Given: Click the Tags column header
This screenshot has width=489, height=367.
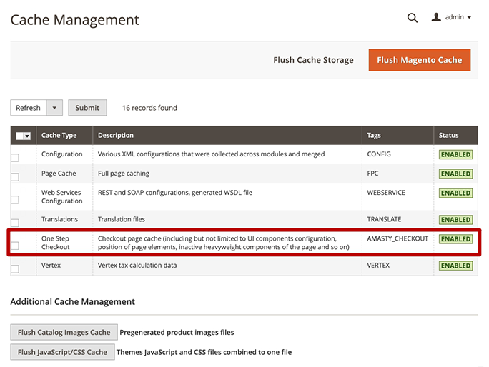Looking at the screenshot, I should click(374, 135).
